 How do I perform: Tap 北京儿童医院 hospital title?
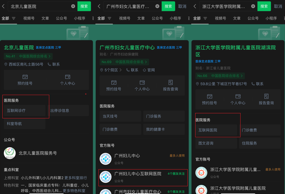point(19,48)
